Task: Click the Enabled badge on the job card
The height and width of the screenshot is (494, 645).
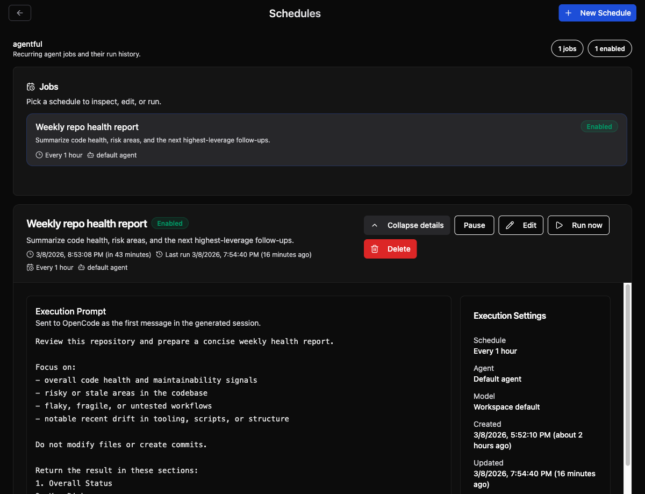Action: pos(599,127)
